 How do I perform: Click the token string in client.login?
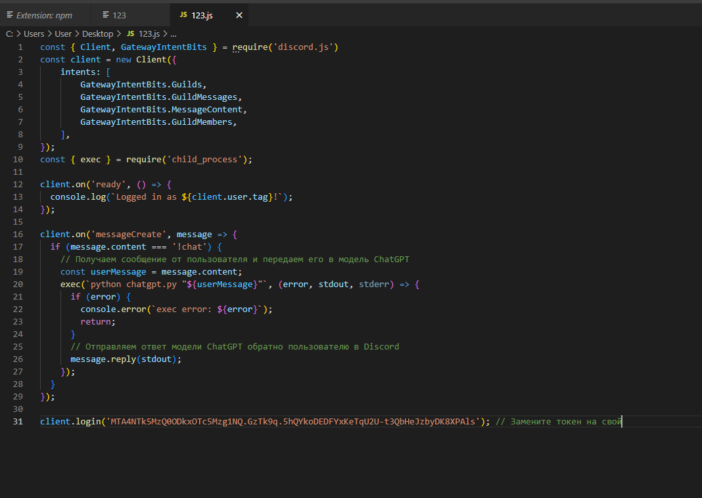pos(292,422)
